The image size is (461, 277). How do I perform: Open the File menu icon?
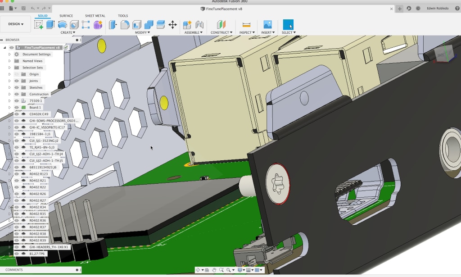12,8
